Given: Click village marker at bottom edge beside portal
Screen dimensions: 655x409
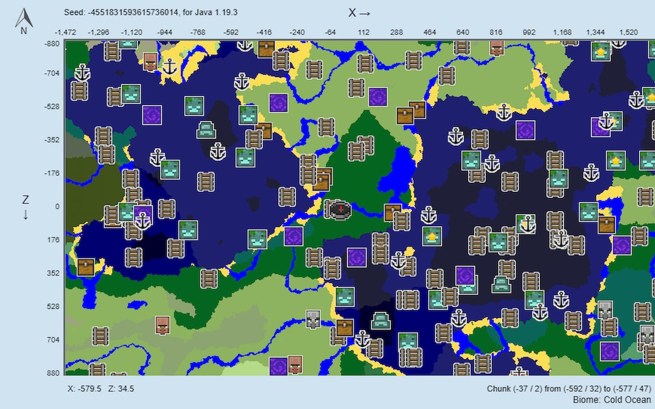Looking at the screenshot, I should coord(295,365).
